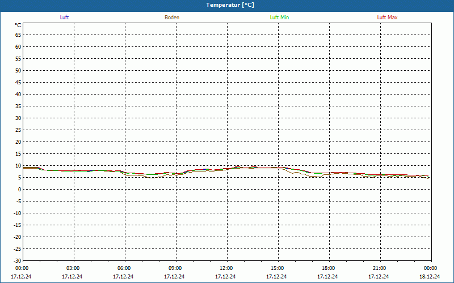Click the Luft Max legend label
This screenshot has height=283, width=454.
click(x=387, y=18)
